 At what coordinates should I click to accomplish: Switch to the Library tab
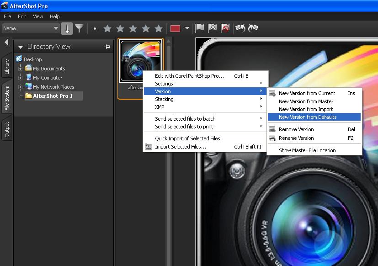click(x=7, y=66)
